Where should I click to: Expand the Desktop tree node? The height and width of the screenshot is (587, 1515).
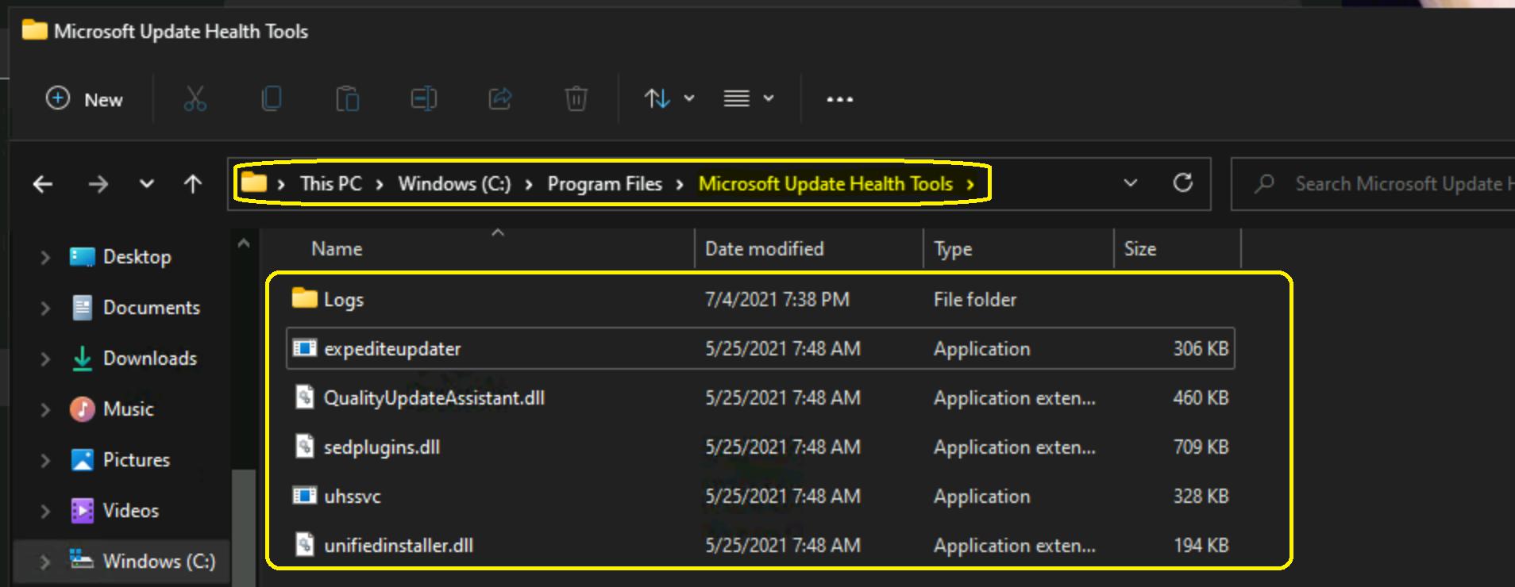pyautogui.click(x=45, y=257)
